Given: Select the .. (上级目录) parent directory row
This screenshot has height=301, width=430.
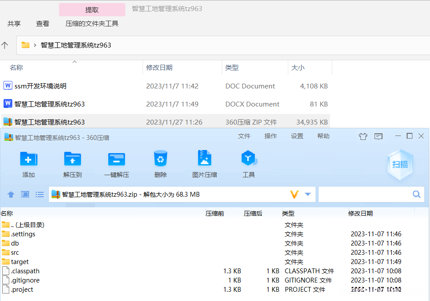Looking at the screenshot, I should [x=214, y=225].
